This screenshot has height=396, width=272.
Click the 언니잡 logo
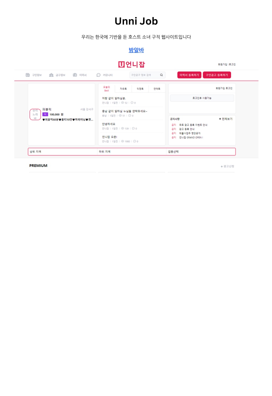132,64
